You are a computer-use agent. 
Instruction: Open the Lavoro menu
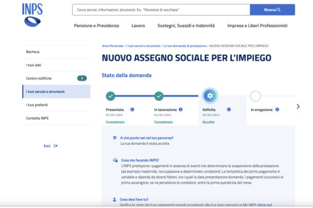[x=138, y=26]
